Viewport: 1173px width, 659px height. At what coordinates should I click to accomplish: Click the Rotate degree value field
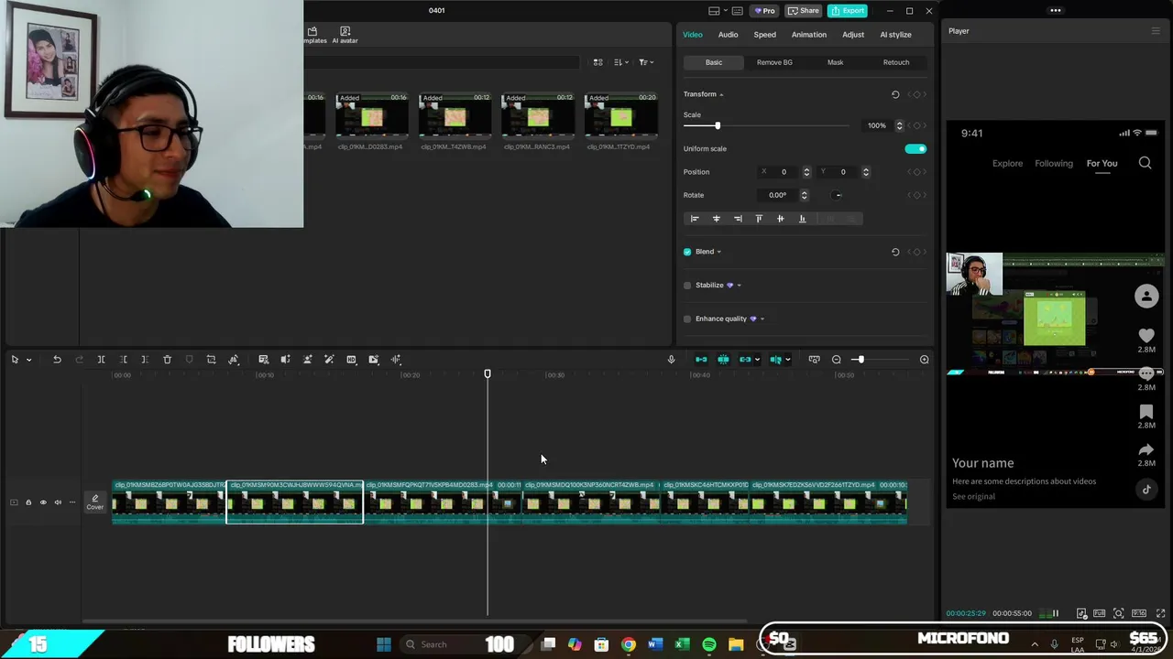pos(778,195)
